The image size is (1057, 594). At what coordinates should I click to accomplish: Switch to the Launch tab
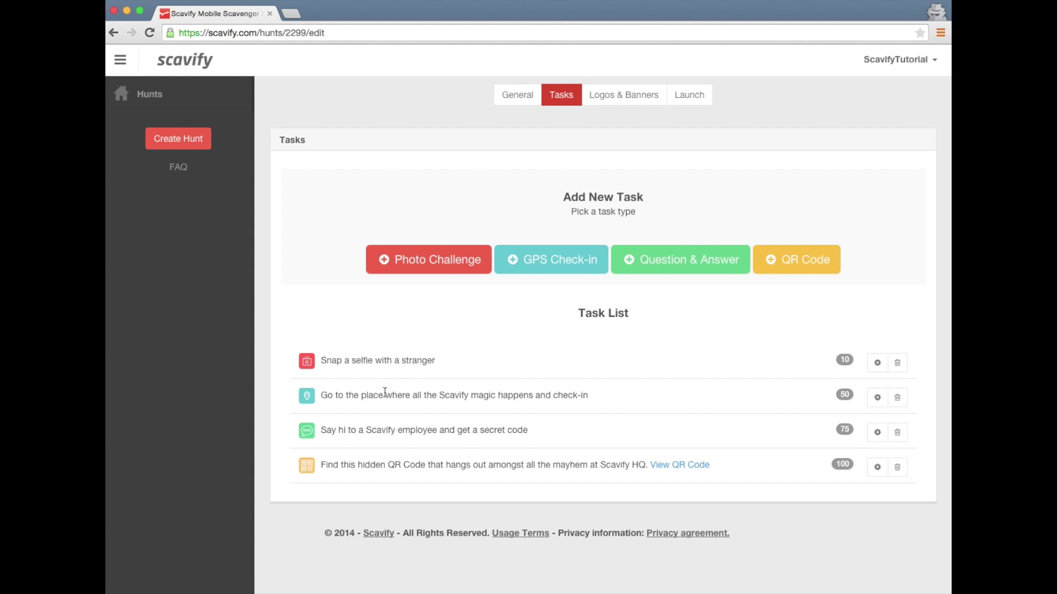689,95
